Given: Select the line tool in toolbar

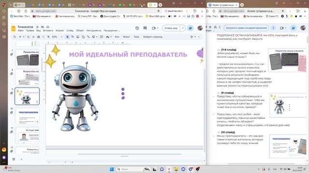Looking at the screenshot, I should [88, 37].
